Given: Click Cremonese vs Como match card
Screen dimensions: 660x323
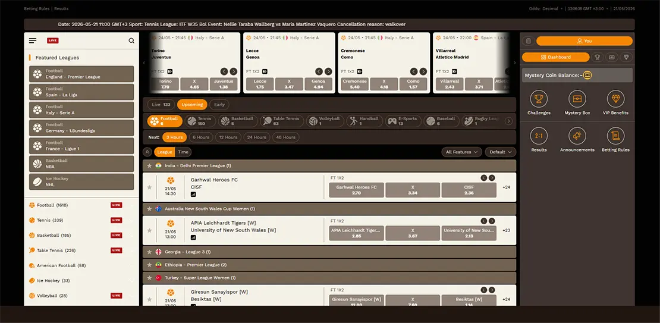Looking at the screenshot, I should pos(384,62).
